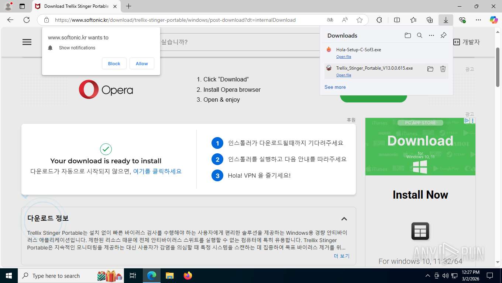The image size is (502, 283).
Task: Open Settings and more ellipsis
Action: (478, 20)
